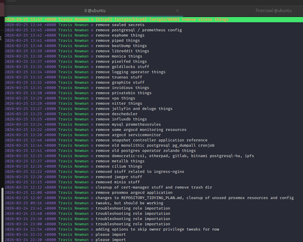Select commit "removed stuff related to ingress-nginx"
303x242 pixels.
pyautogui.click(x=154, y=171)
